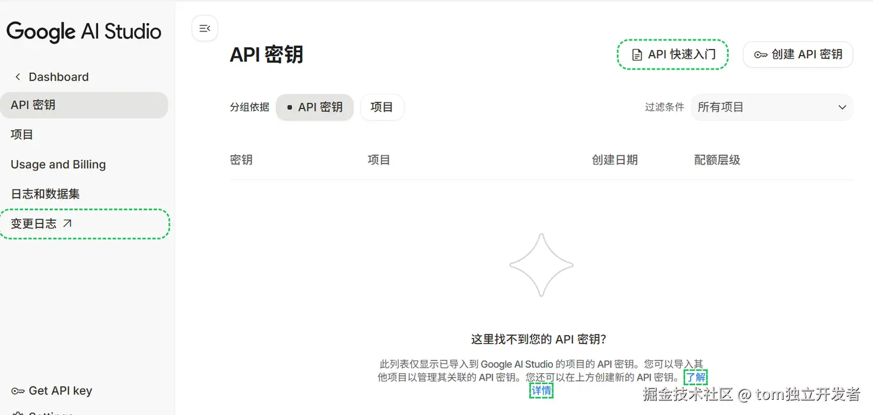Click the 过滤条件 label
The width and height of the screenshot is (873, 415).
tap(664, 107)
